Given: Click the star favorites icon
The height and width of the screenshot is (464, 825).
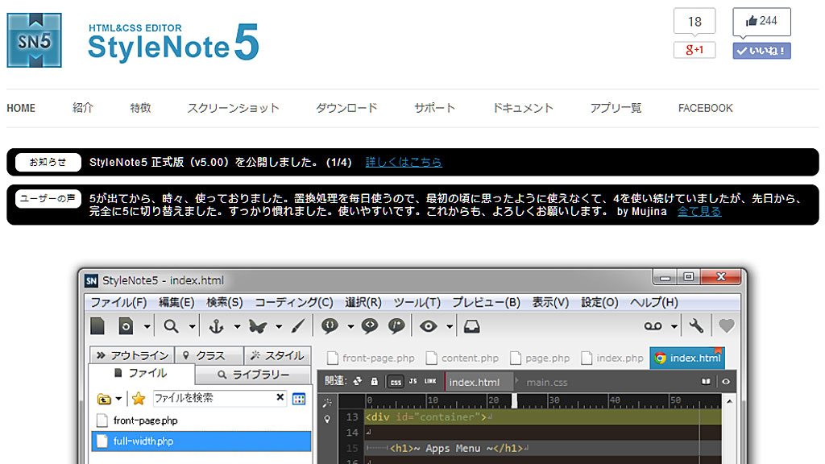Looking at the screenshot, I should (x=139, y=399).
